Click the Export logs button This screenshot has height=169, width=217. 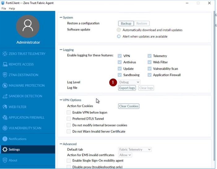(x=127, y=88)
